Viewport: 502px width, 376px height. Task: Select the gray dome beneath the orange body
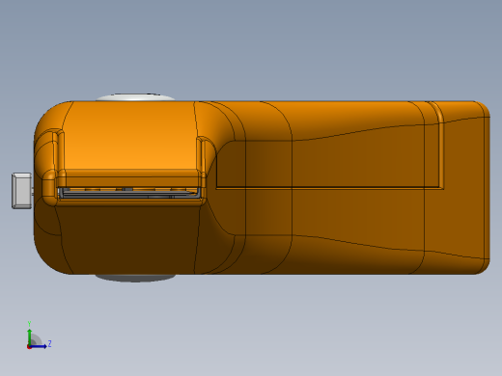[x=135, y=278]
